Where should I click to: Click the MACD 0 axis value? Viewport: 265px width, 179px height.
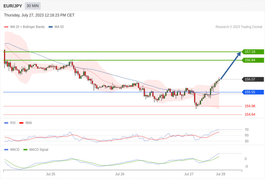point(246,159)
